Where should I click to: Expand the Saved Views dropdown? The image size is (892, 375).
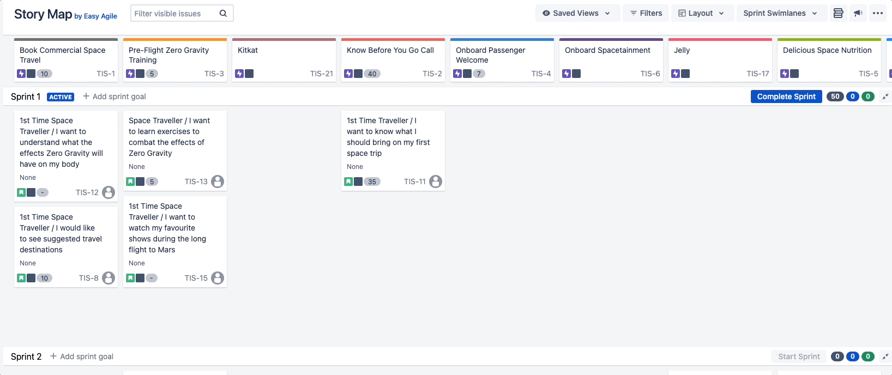[577, 13]
